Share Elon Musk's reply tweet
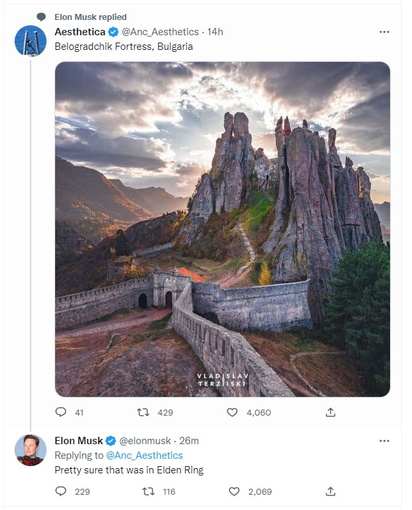 pyautogui.click(x=330, y=491)
